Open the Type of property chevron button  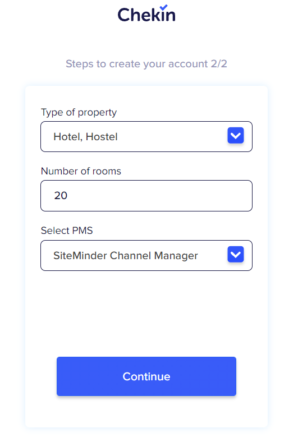click(235, 136)
